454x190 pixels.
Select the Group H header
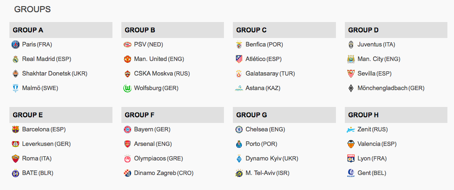[396, 115]
